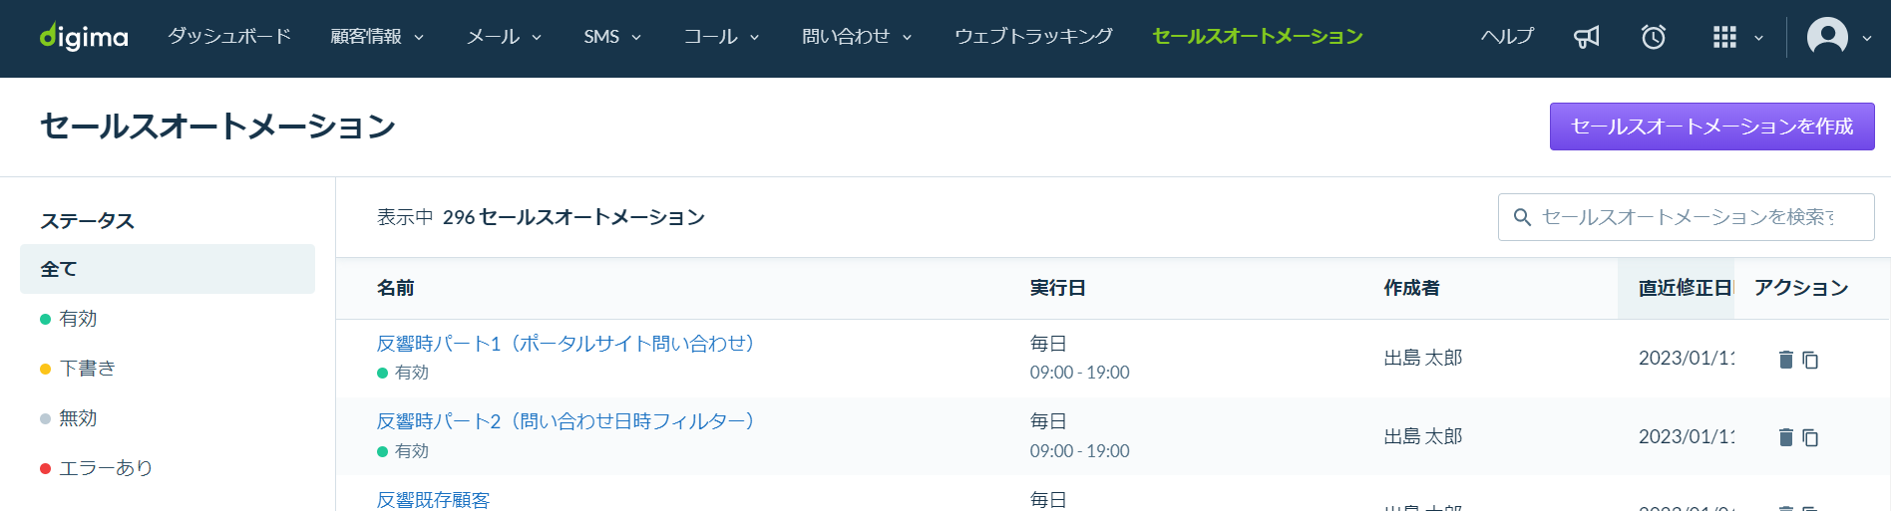Go to ウェブトラッキング menu item

[1033, 37]
